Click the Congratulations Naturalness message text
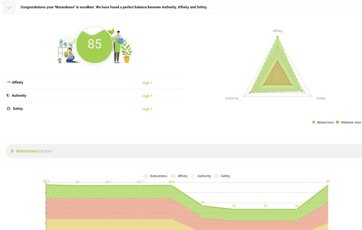The image size is (362, 230). point(114,7)
